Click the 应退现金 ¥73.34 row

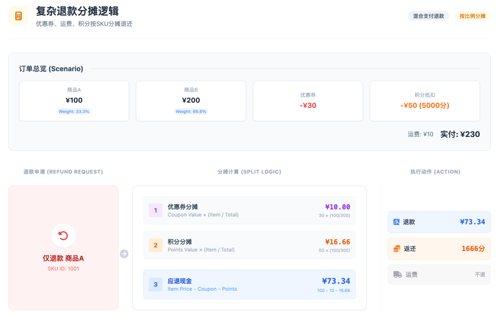pyautogui.click(x=249, y=284)
